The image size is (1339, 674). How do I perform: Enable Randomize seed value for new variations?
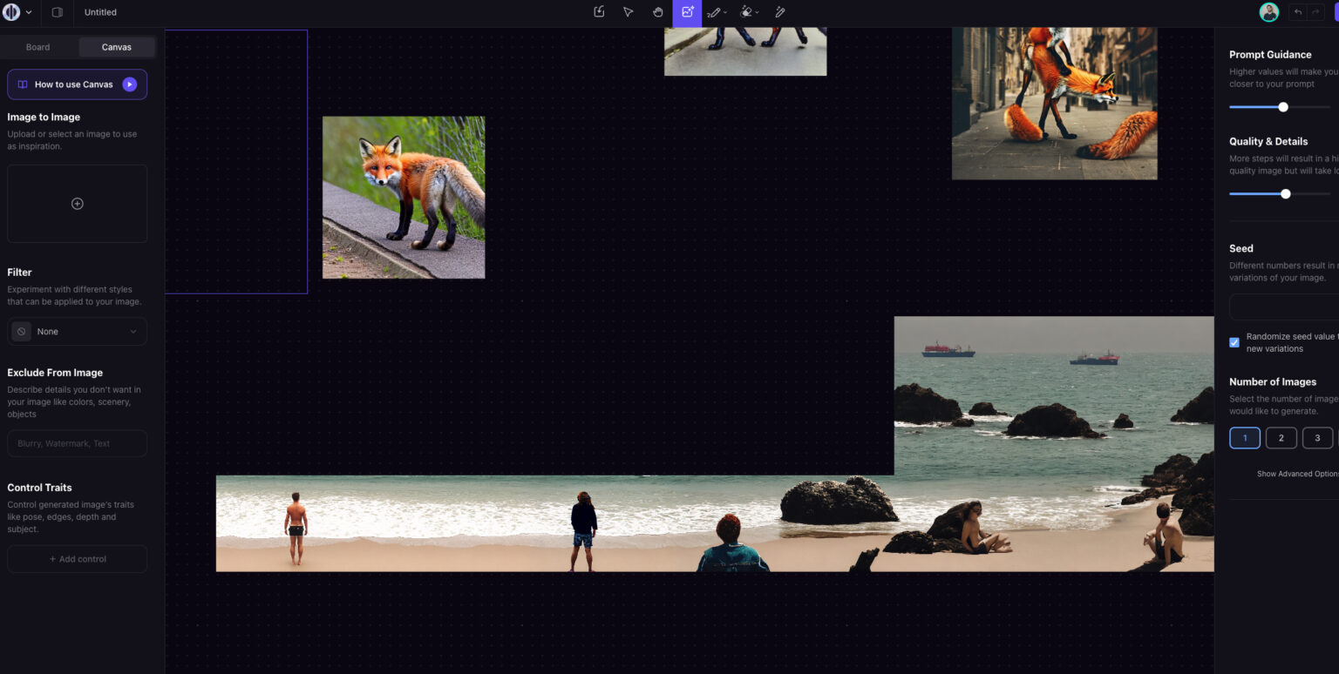click(x=1234, y=342)
